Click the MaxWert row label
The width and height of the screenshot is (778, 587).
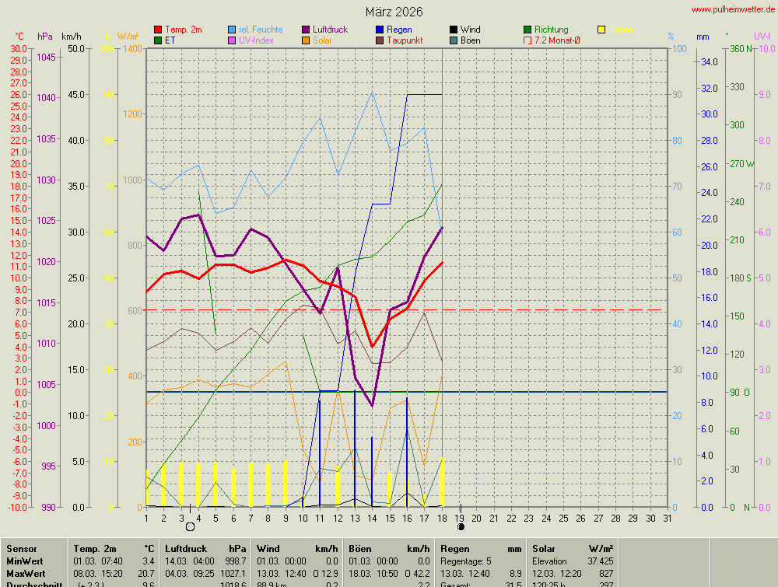[25, 573]
